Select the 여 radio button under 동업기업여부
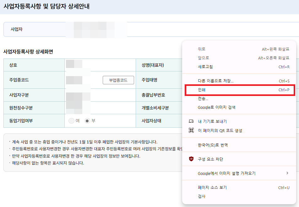Screen dimensions: 299x207 (x=71, y=121)
